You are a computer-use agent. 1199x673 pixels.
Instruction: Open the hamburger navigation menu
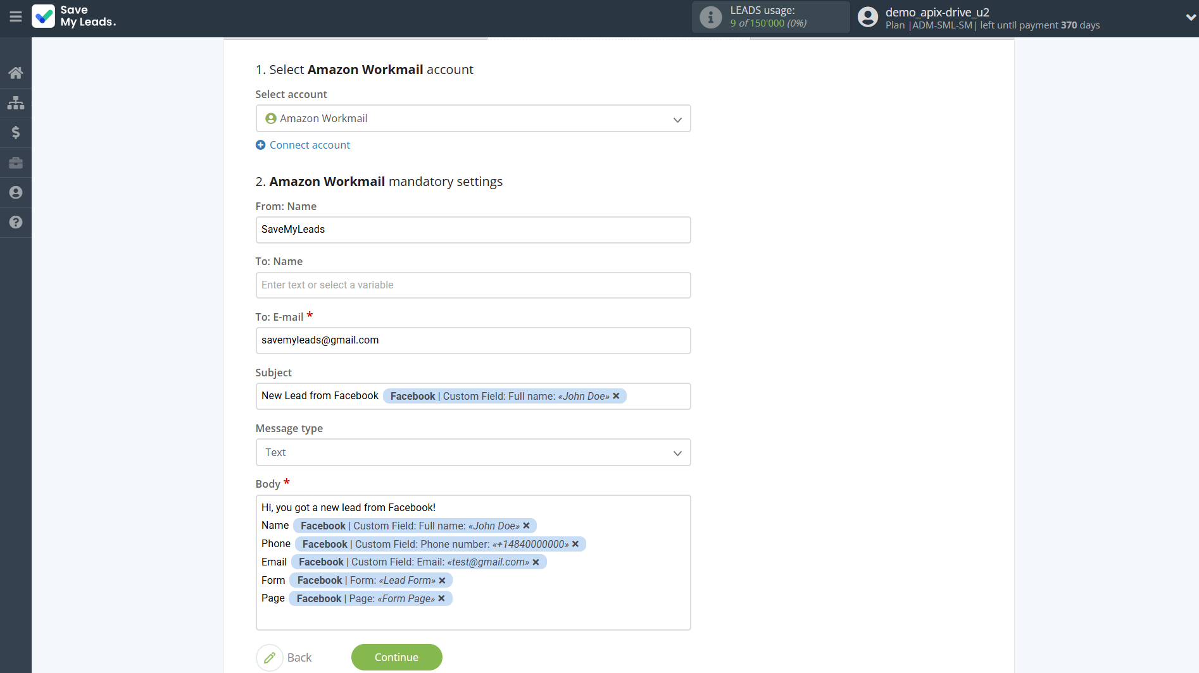click(x=16, y=17)
